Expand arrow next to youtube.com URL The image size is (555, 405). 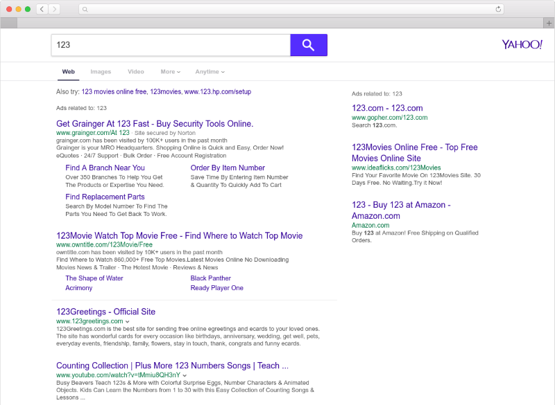click(x=185, y=375)
